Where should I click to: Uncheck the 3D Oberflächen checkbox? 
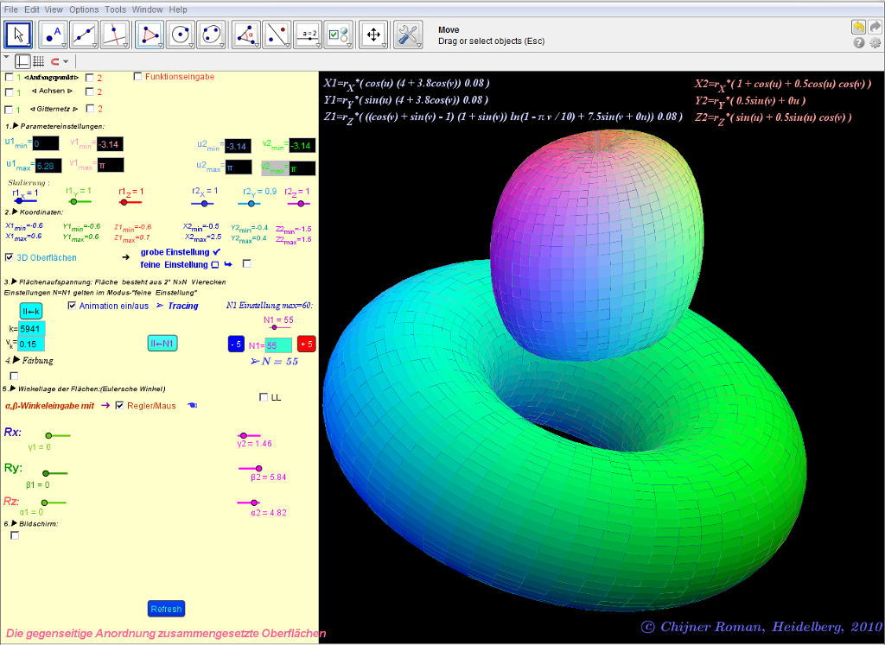(10, 257)
